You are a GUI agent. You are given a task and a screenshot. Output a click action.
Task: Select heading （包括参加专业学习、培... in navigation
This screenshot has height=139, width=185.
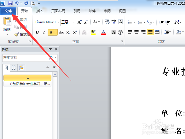tap(27, 84)
